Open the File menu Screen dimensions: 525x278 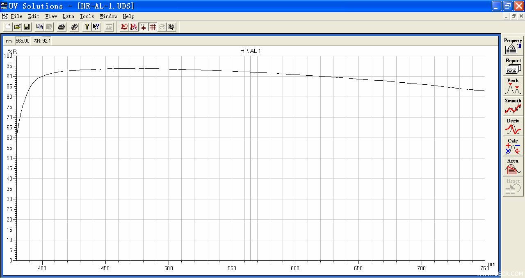pyautogui.click(x=16, y=16)
